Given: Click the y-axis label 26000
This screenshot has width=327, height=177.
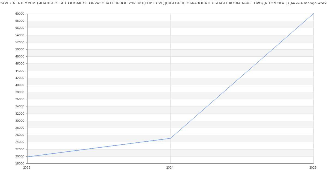Looking at the screenshot, I should [20, 135].
